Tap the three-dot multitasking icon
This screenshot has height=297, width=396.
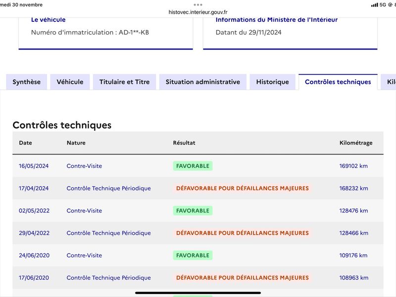[x=198, y=4]
